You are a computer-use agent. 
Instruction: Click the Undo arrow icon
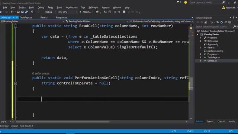pos(32,12)
